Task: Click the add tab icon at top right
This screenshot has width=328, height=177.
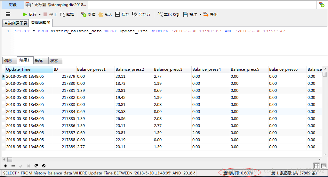Action: click(322, 4)
